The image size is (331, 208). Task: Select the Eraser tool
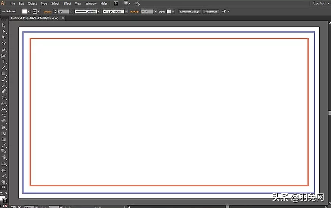[x=4, y=91]
